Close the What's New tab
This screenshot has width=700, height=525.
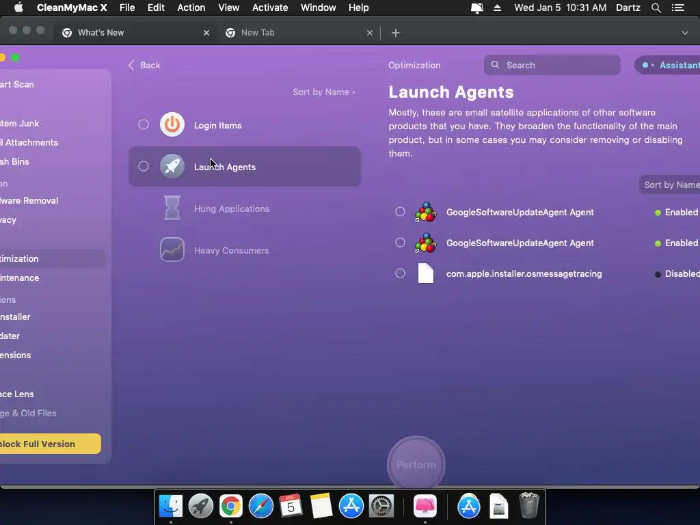(x=206, y=33)
